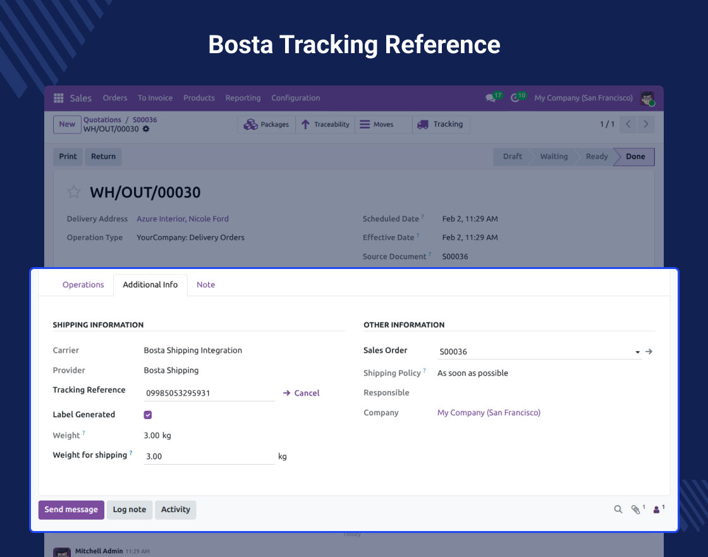The width and height of the screenshot is (708, 557).
Task: Click the As soon as possible policy value
Action: [x=472, y=373]
